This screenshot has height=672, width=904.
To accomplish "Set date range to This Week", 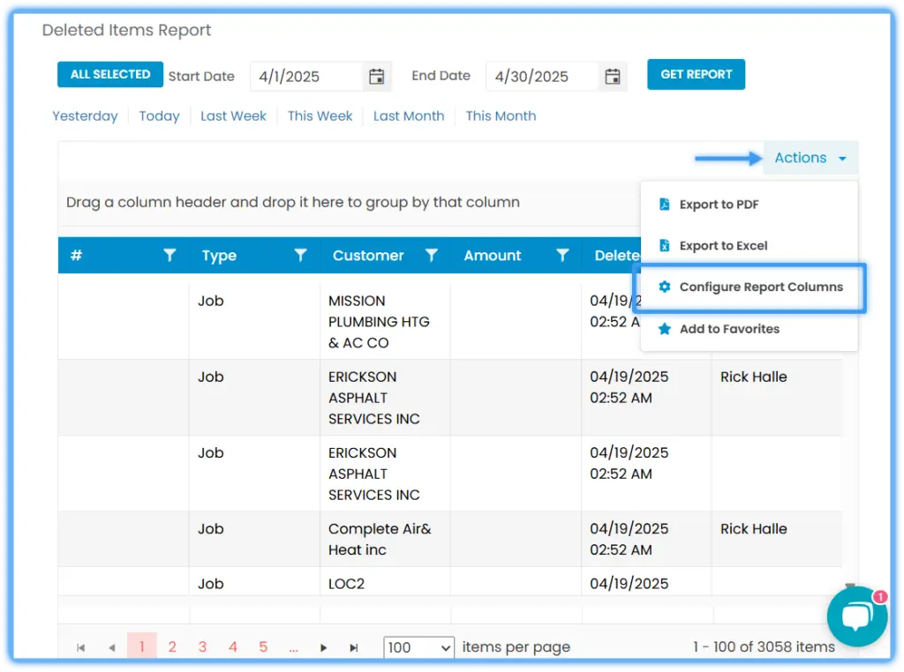I will click(x=320, y=116).
